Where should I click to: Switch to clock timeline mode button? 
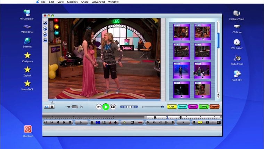pos(52,107)
